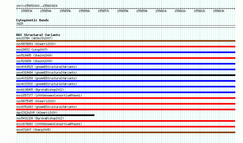Image resolution: width=243 pixels, height=143 pixels.
Task: Click the Xq28 cytogenetic band line
Action: coord(126,26)
